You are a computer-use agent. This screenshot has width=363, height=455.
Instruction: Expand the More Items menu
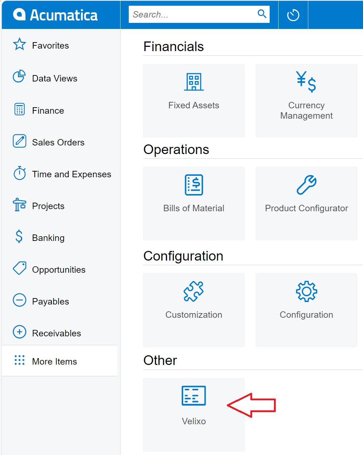click(59, 361)
